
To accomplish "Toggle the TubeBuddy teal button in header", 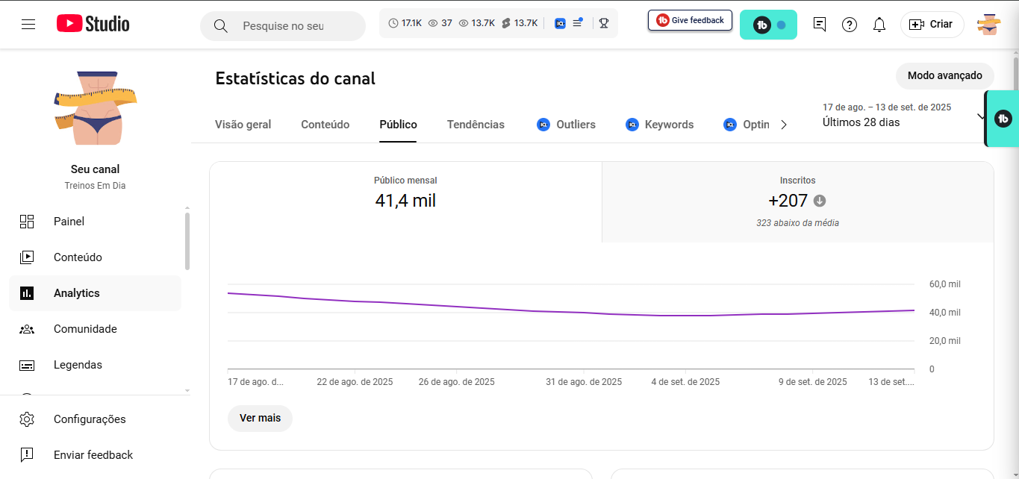I will (x=768, y=25).
